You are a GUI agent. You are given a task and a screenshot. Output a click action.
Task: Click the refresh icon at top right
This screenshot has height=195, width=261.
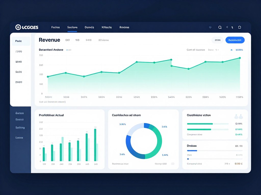[x=240, y=27]
